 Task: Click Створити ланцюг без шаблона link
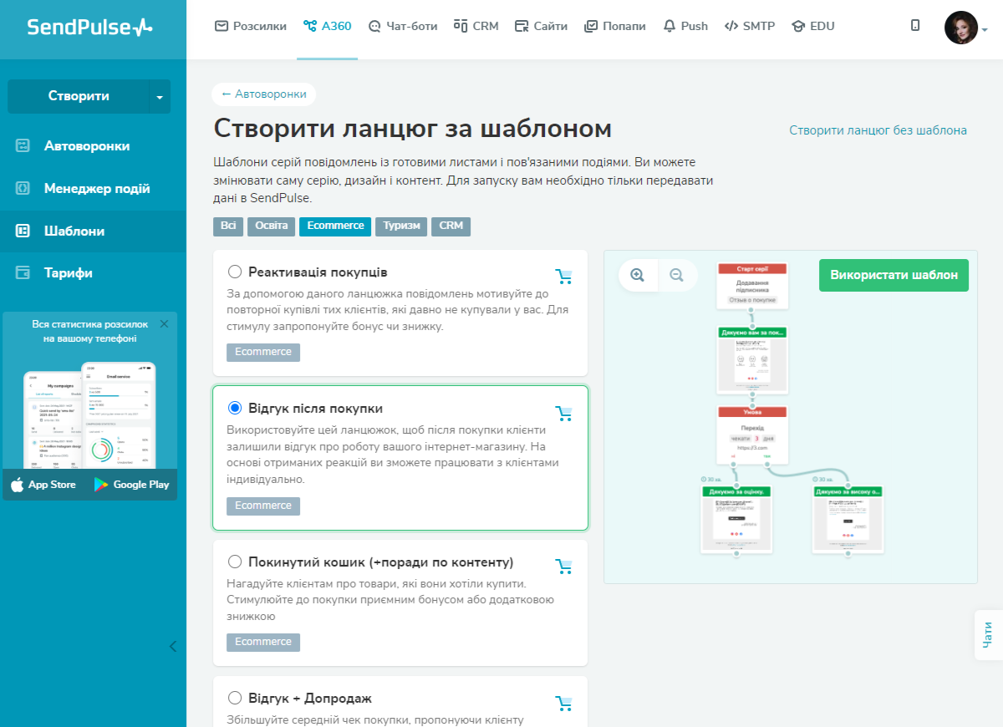tap(878, 130)
